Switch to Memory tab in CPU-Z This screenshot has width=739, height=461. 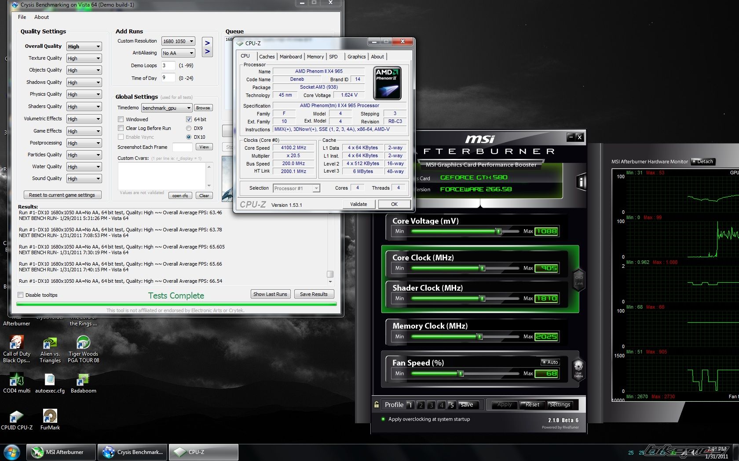tap(315, 57)
